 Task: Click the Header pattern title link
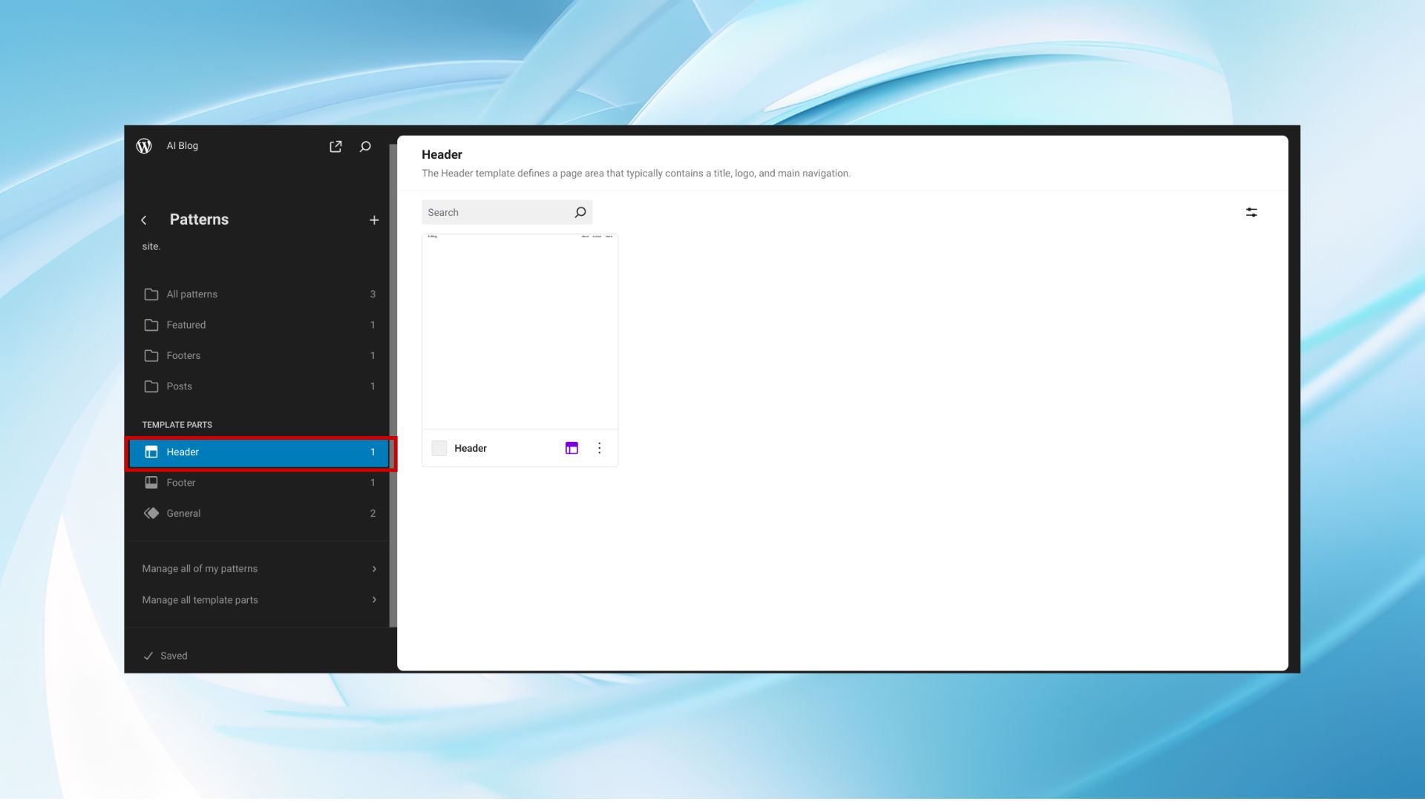coord(471,449)
